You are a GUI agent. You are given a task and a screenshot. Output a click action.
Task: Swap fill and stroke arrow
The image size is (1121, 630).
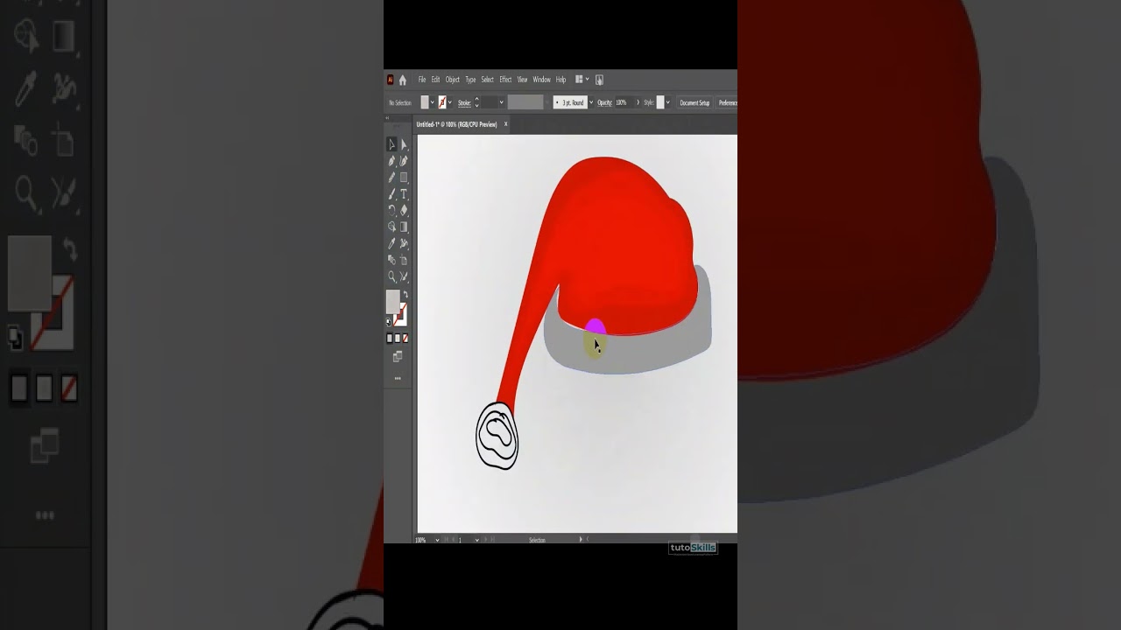[x=405, y=295]
